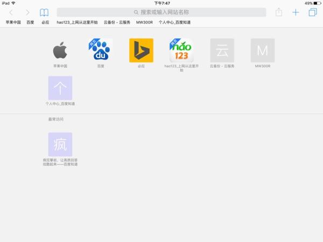This screenshot has width=323, height=242.
Task: Open 个人中心_百度知道 in favorites bar
Action: pyautogui.click(x=174, y=22)
